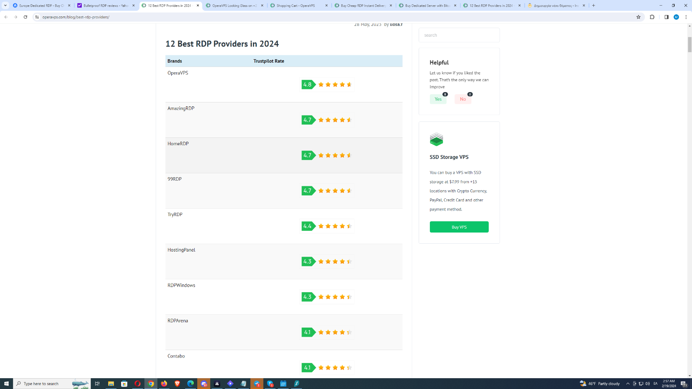This screenshot has width=692, height=389.
Task: Click the blog search field
Action: coord(459,35)
